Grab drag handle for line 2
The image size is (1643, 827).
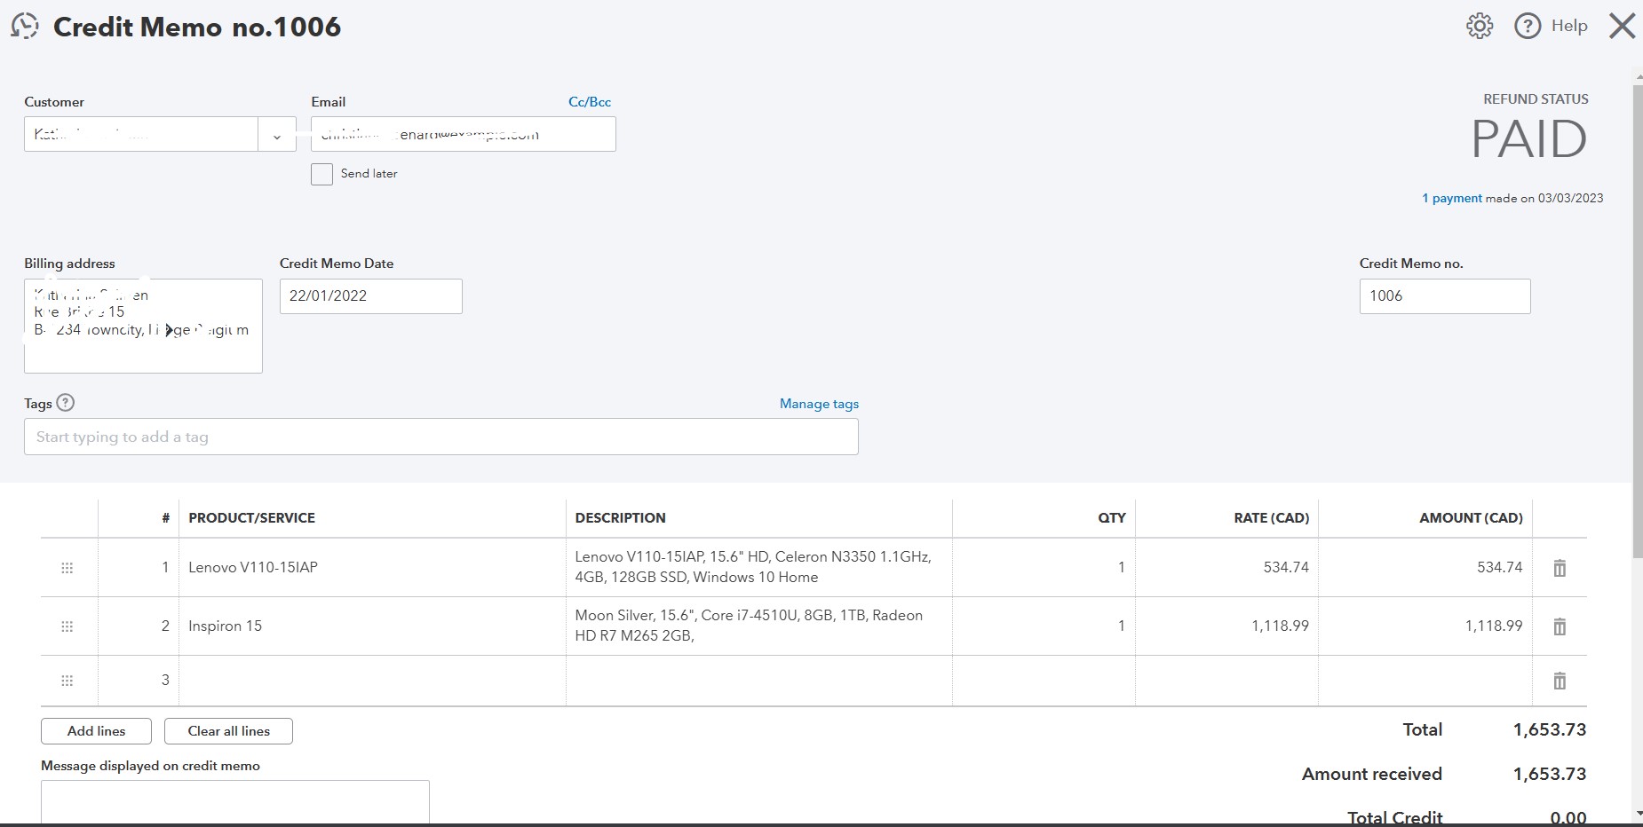[67, 626]
